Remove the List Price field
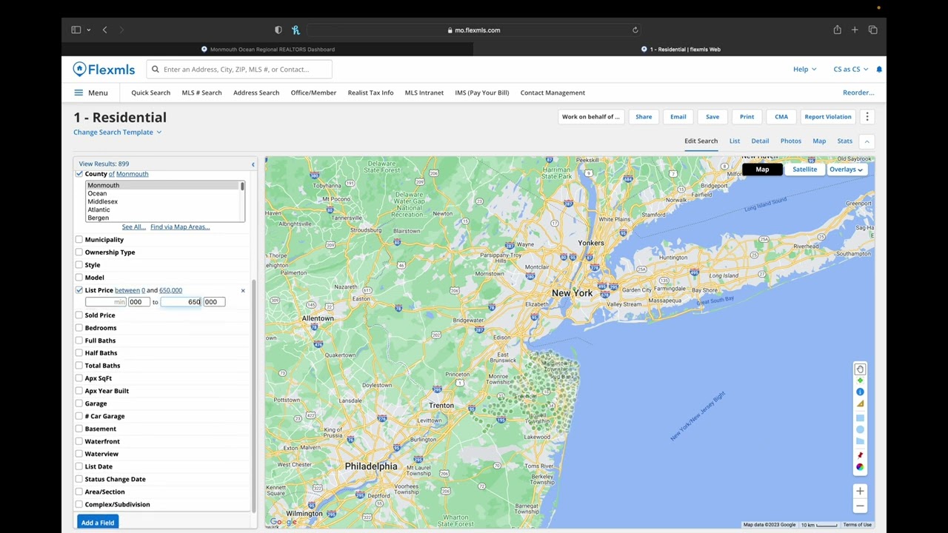 coord(242,290)
